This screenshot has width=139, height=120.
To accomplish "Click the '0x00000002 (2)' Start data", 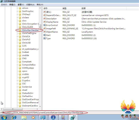I will (x=89, y=35).
